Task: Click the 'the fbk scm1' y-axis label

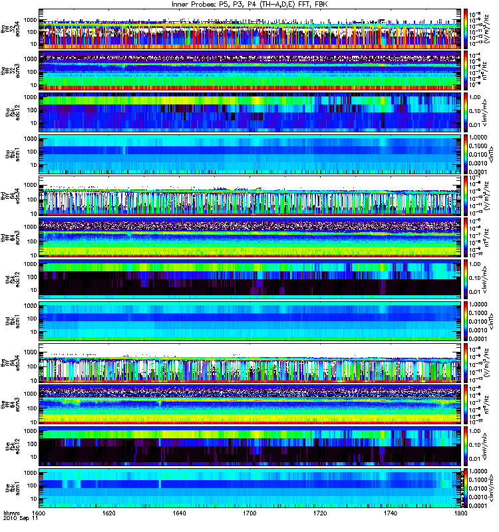Action: (x=12, y=488)
